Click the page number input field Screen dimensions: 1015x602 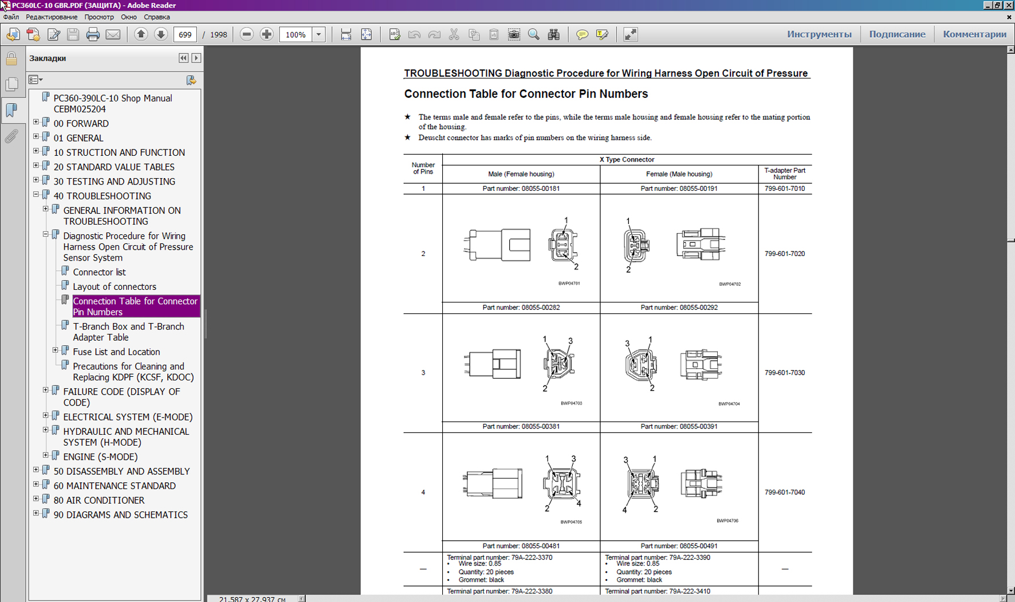click(184, 35)
